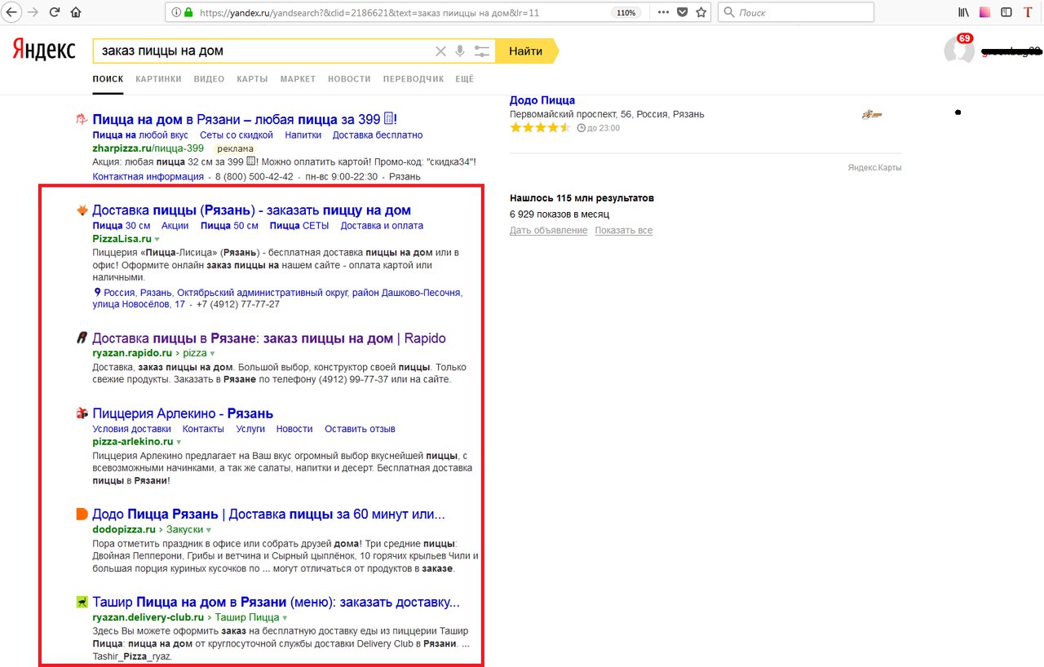The height and width of the screenshot is (667, 1044).
Task: Reload the page with the refresh icon
Action: pyautogui.click(x=55, y=12)
